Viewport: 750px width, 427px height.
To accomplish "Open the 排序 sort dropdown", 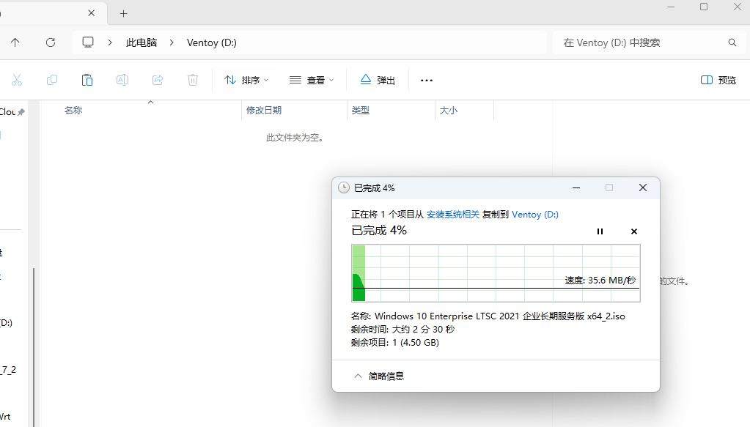I will [x=246, y=80].
